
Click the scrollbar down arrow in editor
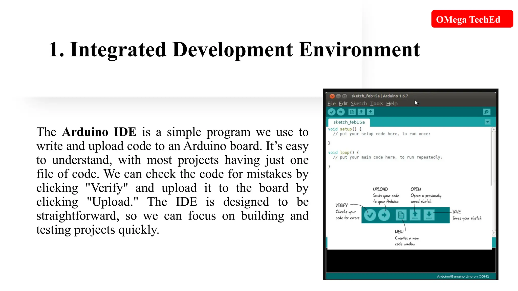(493, 233)
